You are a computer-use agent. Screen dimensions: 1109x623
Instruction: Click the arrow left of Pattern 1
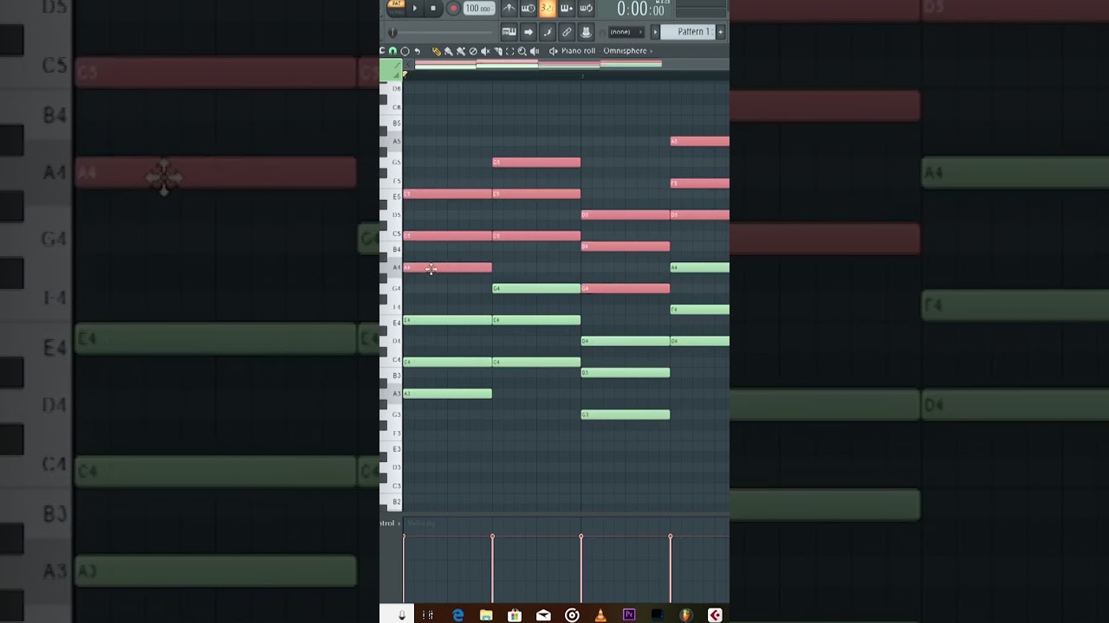[655, 32]
